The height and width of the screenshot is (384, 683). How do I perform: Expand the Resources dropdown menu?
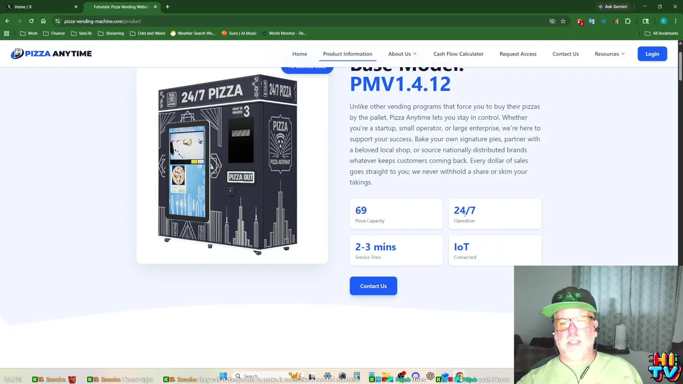click(x=609, y=54)
